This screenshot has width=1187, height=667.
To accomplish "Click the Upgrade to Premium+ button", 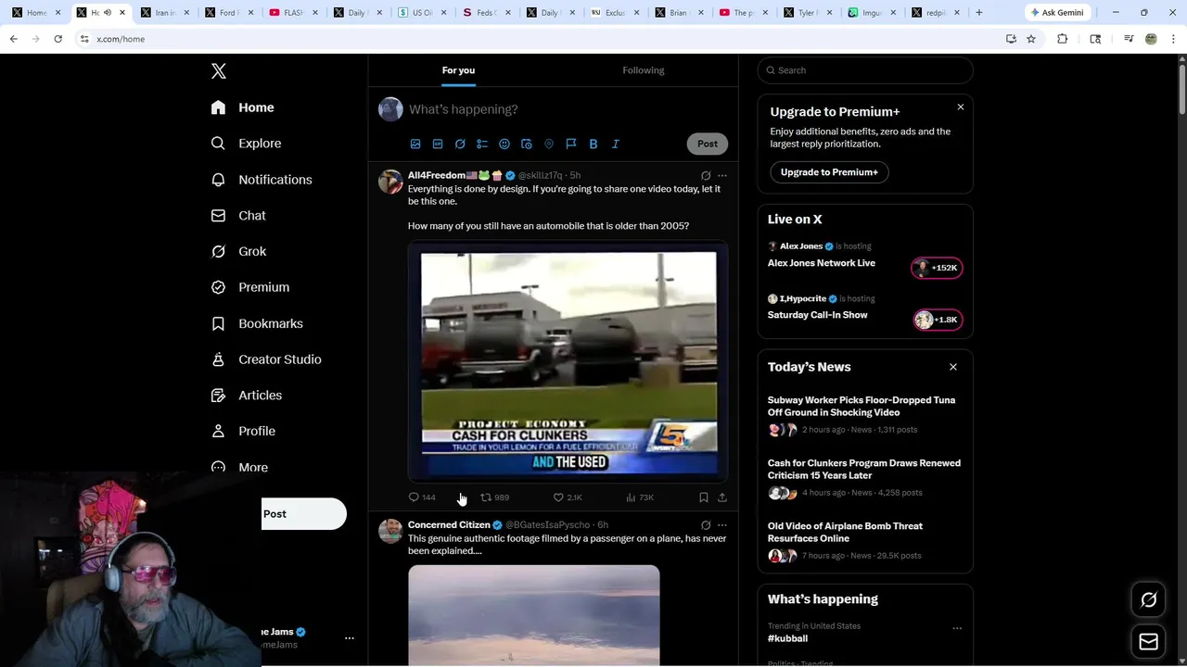I will [x=829, y=172].
